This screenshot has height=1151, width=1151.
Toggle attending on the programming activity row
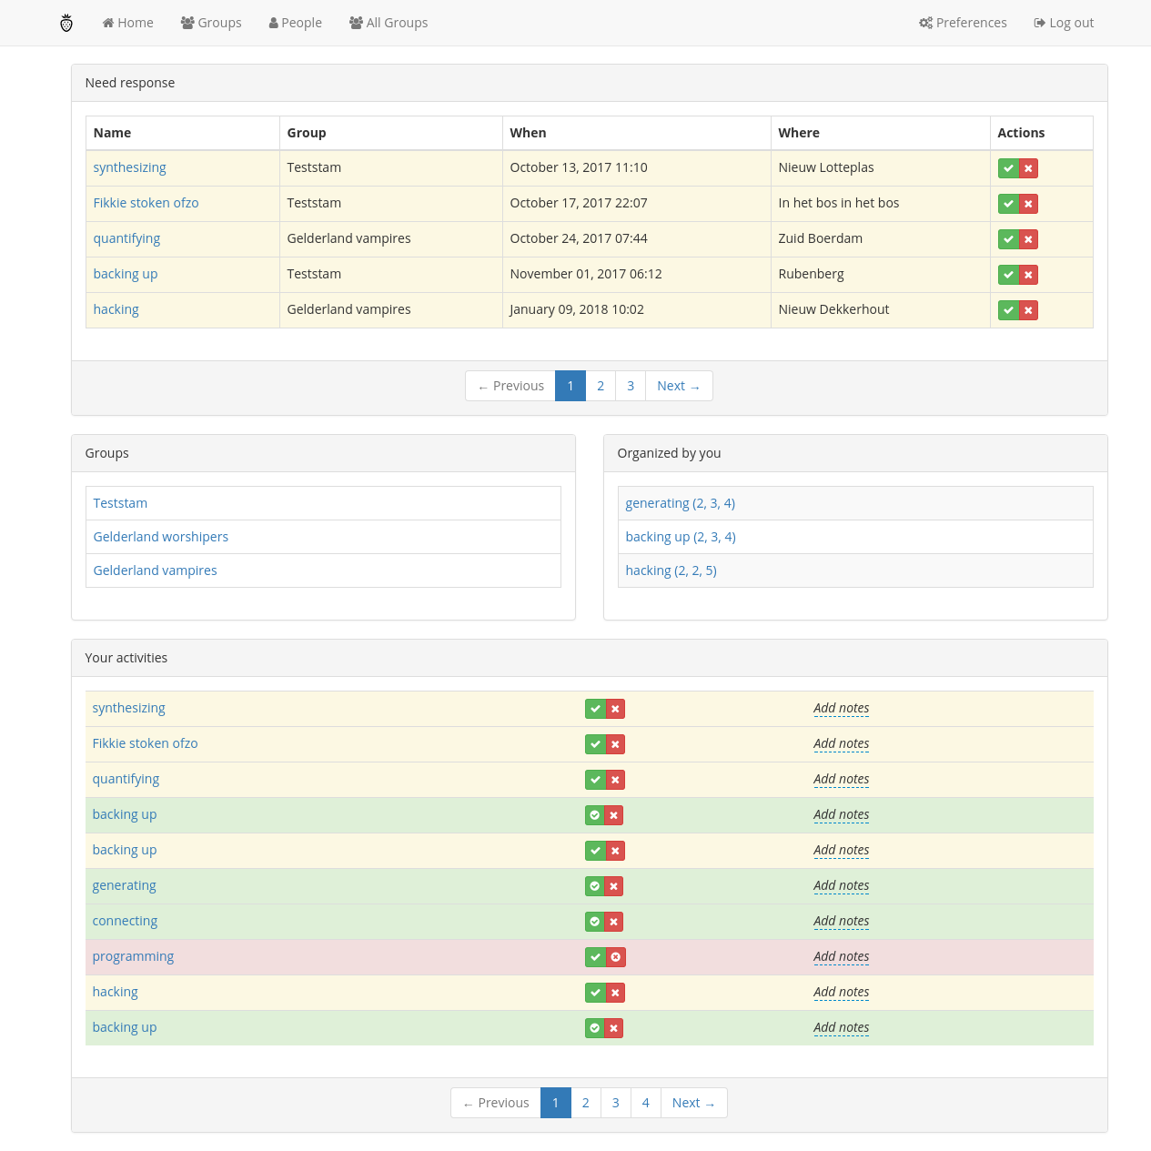click(595, 957)
